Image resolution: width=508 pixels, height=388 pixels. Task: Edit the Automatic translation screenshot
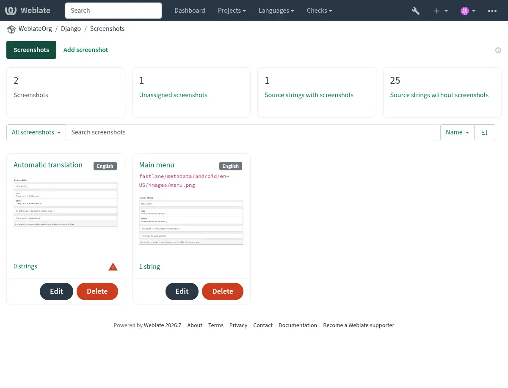[x=56, y=291]
